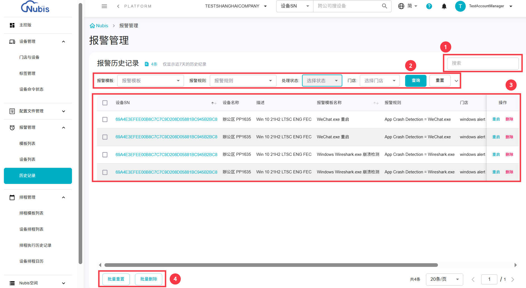Click the back chevron beside PLATFORM
526x288 pixels.
click(118, 6)
